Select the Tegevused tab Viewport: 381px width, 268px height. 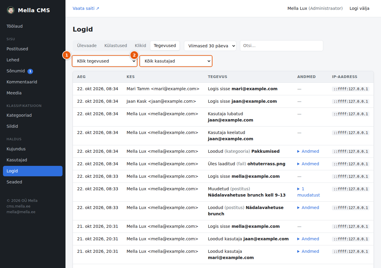(165, 46)
